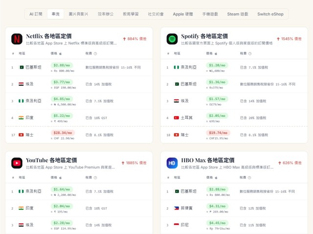Click the $1.64/mo price badge
The width and height of the screenshot is (313, 234).
click(62, 189)
